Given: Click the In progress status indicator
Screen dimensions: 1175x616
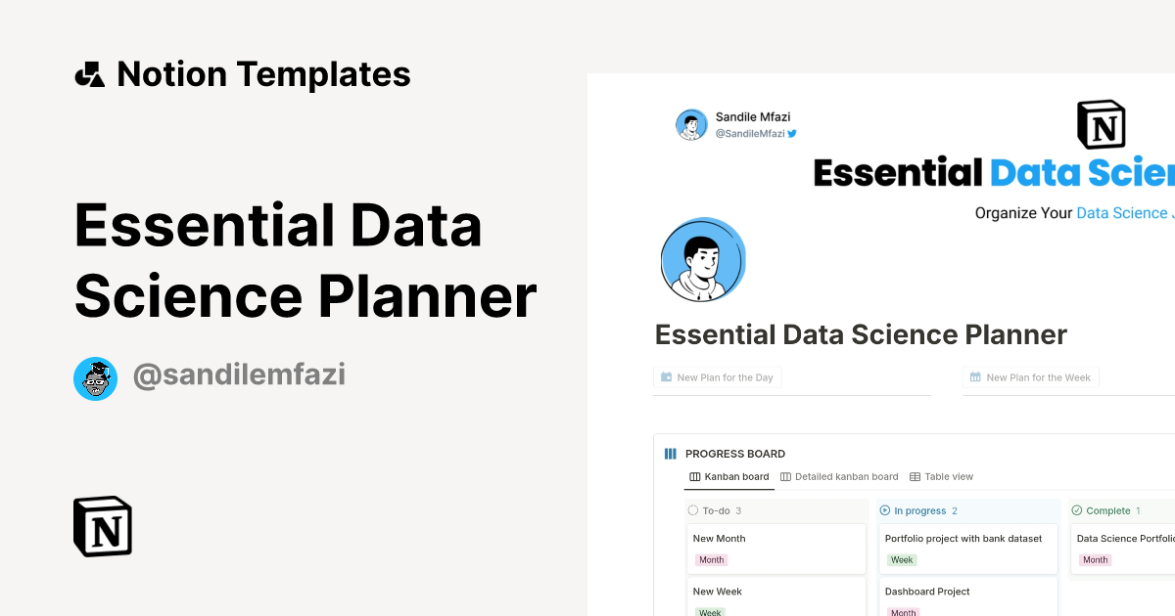Looking at the screenshot, I should pyautogui.click(x=886, y=510).
